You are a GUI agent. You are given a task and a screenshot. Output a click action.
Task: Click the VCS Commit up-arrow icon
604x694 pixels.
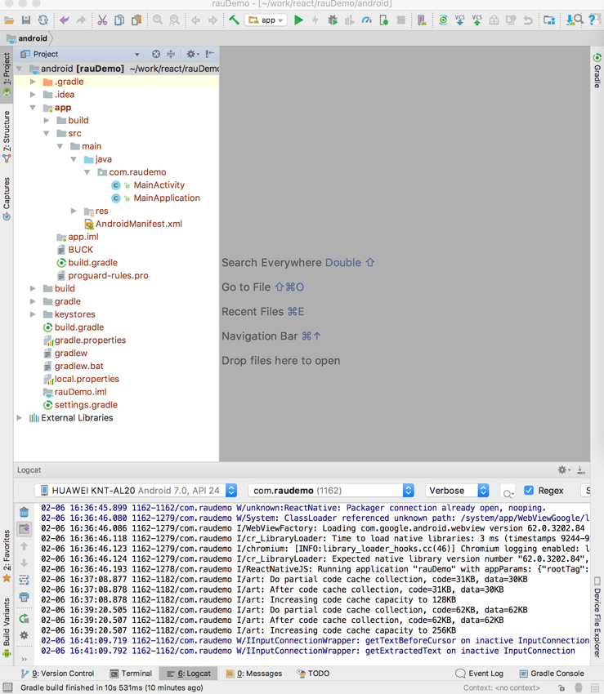pos(476,20)
